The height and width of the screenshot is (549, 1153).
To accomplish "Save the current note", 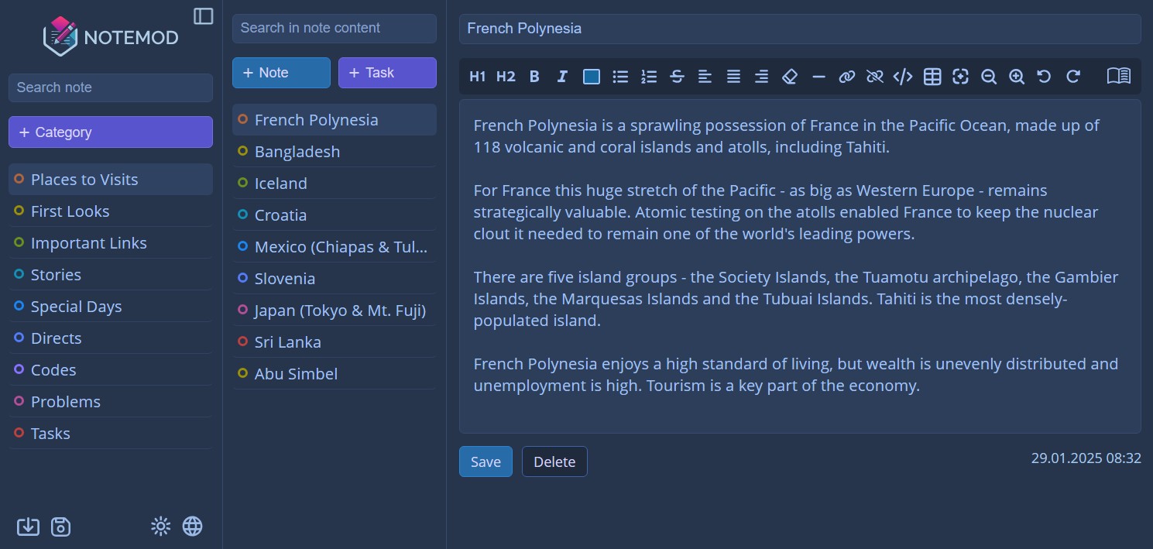I will pos(486,462).
